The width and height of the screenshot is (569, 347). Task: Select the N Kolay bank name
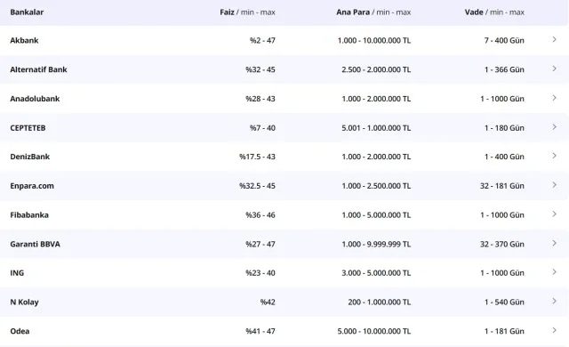(24, 302)
